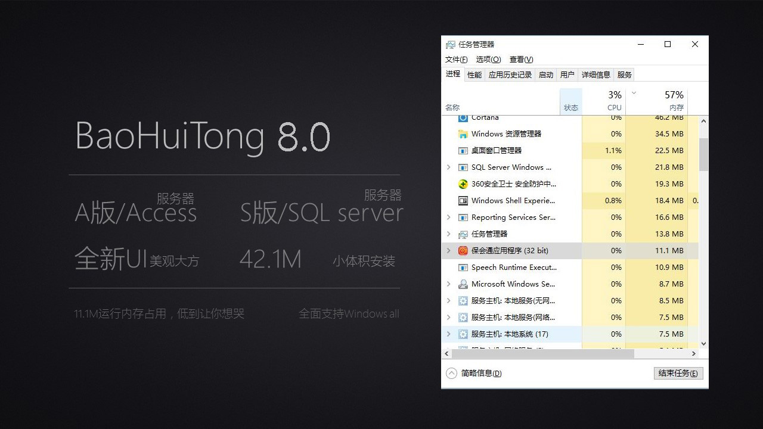
Task: Expand 服务主机: 本地服务(网络 group
Action: (x=449, y=318)
